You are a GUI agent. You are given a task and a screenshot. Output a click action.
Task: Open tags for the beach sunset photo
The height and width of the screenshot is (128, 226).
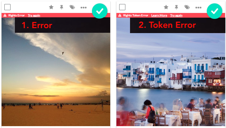[72, 7]
